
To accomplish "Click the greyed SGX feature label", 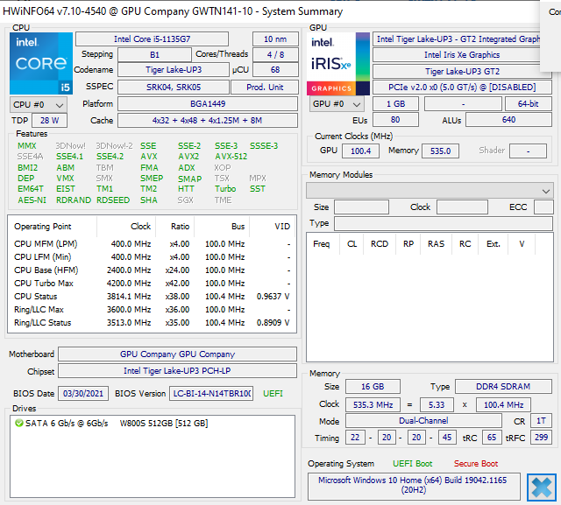I will point(185,200).
